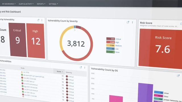
Task: Click the Node column header
Action: click(22, 68)
